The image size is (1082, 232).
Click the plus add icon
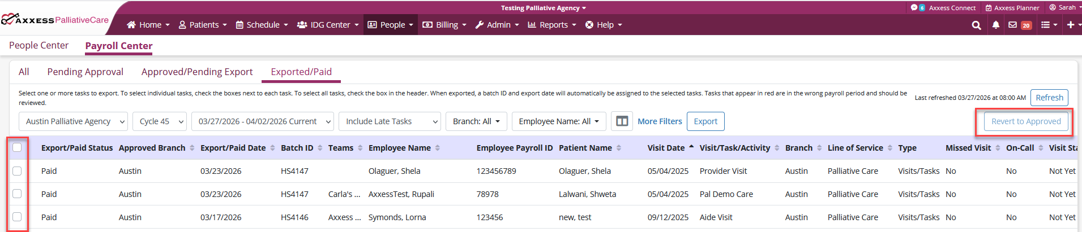1071,25
